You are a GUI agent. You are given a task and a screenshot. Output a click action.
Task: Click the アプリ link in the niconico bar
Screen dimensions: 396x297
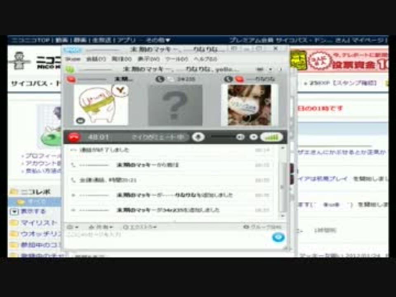coord(127,40)
